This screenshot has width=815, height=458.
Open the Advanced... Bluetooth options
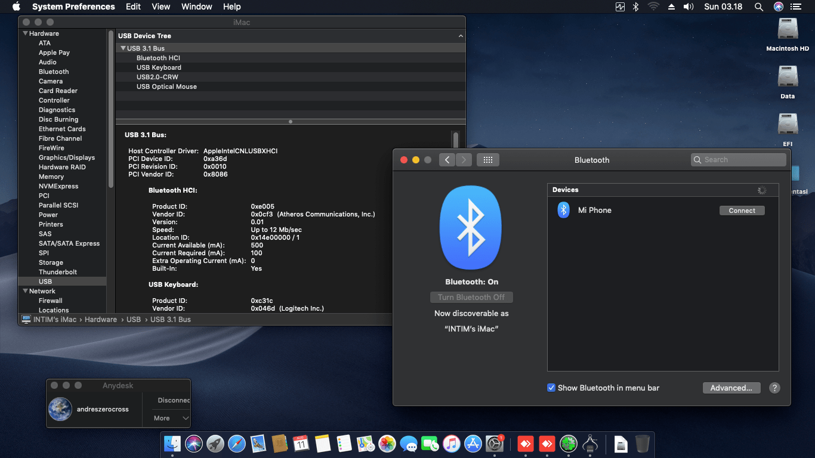(x=731, y=388)
